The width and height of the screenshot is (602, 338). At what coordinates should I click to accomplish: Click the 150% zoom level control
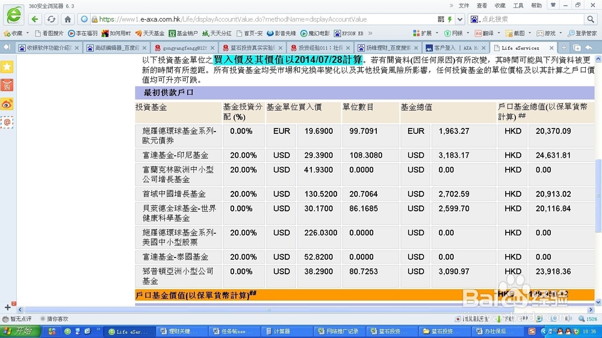click(x=588, y=318)
